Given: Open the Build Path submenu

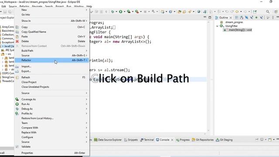Looking at the screenshot, I should click(52, 51).
